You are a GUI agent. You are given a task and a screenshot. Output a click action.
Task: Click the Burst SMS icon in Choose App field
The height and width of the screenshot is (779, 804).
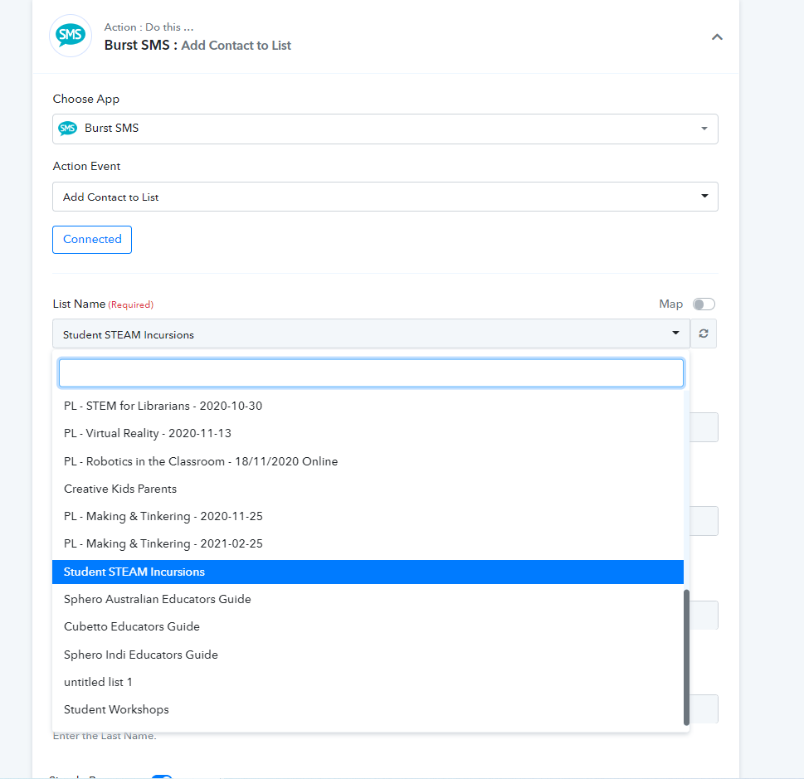(x=68, y=129)
